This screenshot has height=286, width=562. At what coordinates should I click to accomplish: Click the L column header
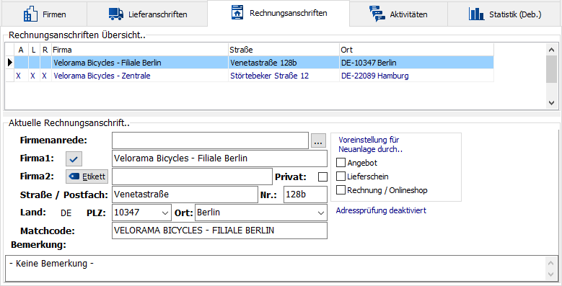34,50
